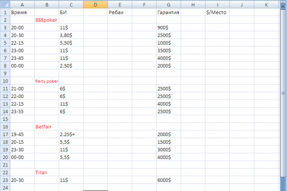Click the 5,5$ cell in row 18

[x=71, y=142]
